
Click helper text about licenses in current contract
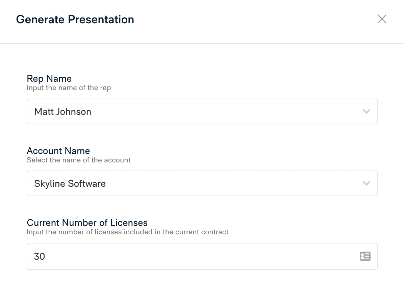point(128,232)
